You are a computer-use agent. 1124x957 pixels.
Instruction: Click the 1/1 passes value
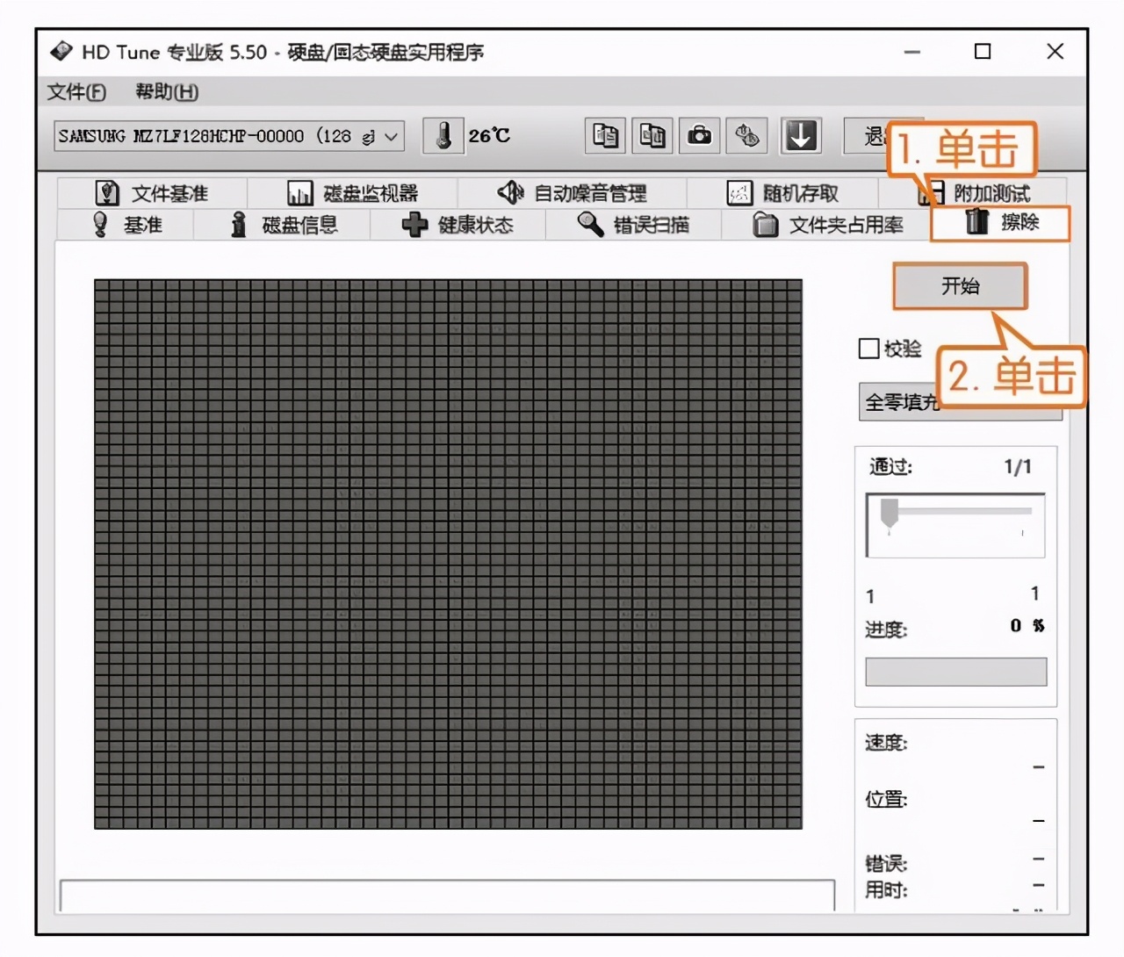[1018, 467]
